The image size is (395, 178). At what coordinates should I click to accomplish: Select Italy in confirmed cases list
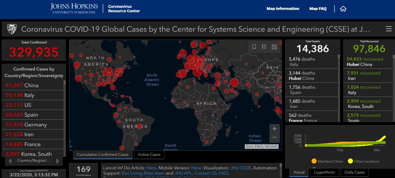tap(29, 95)
